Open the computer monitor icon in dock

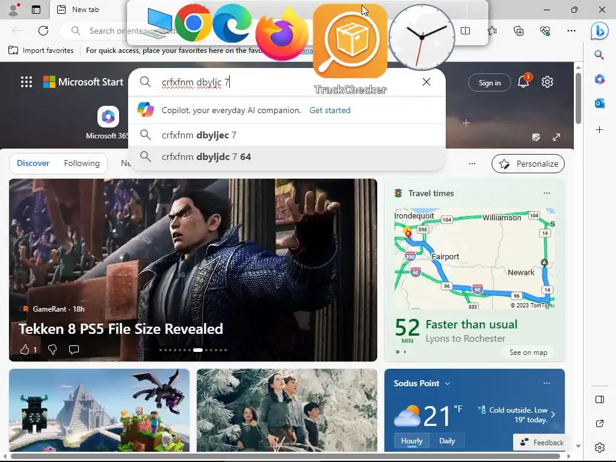(x=159, y=23)
